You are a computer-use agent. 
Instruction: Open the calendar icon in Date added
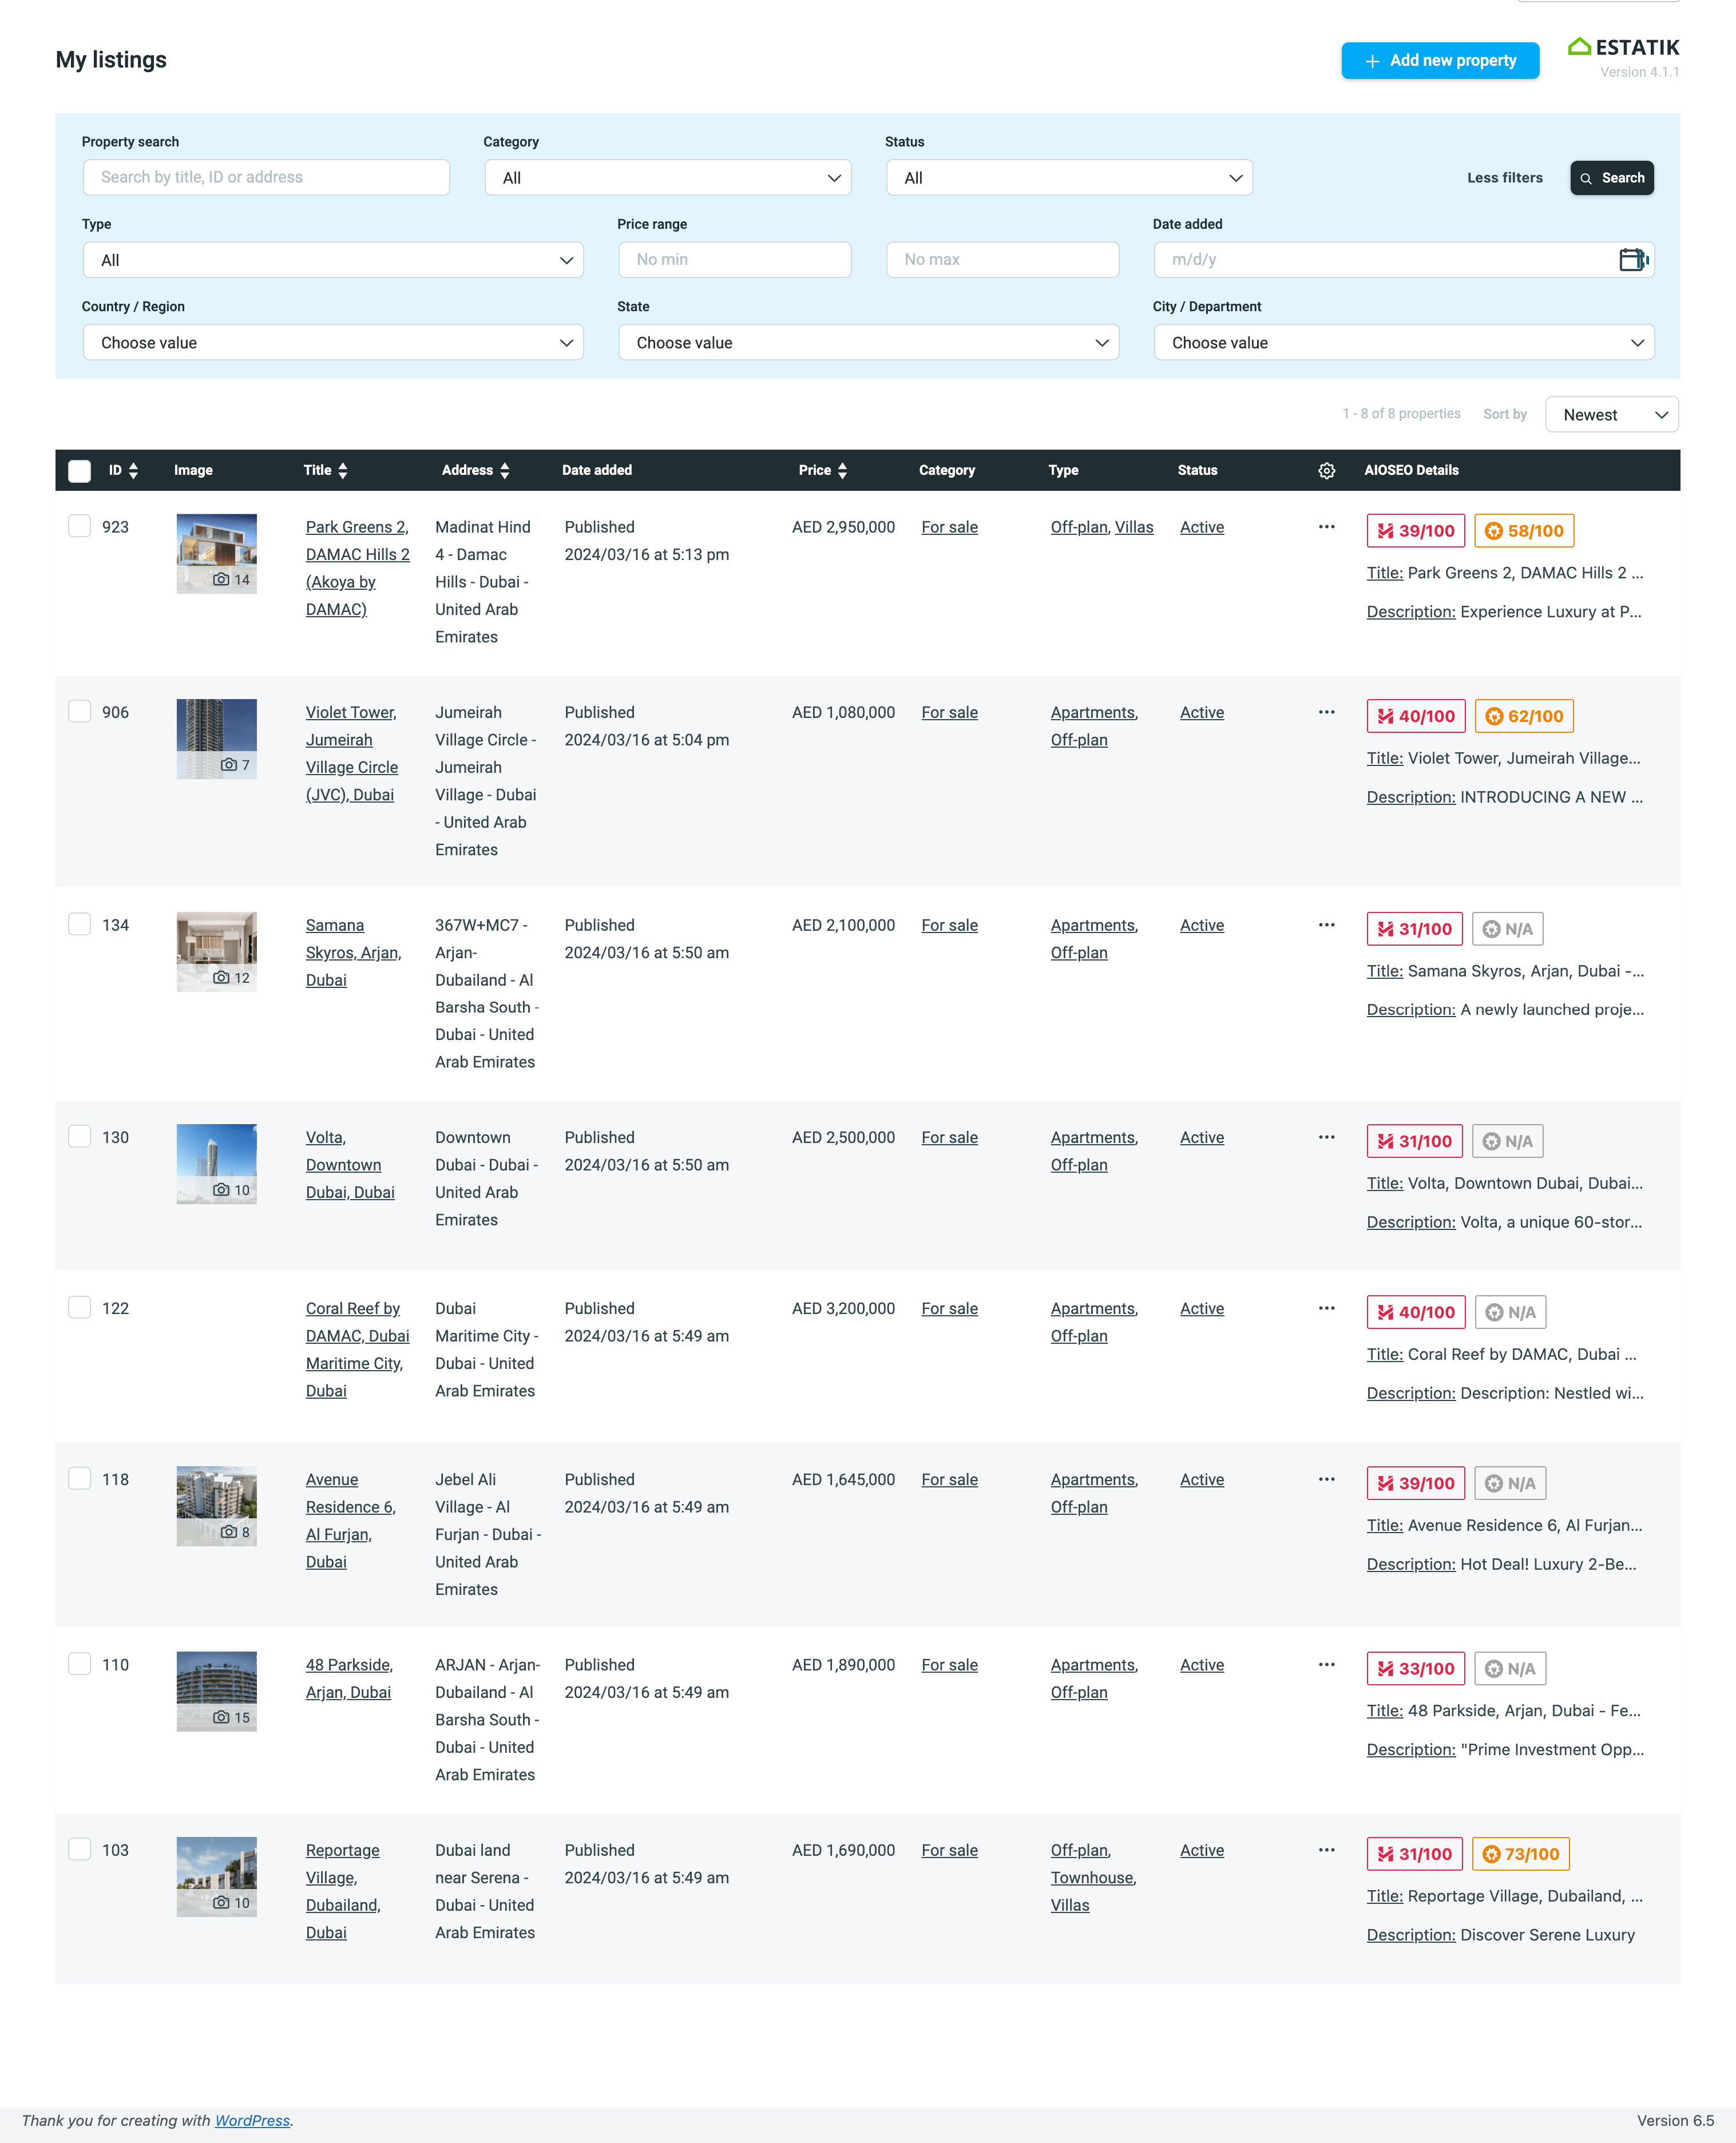[1632, 260]
